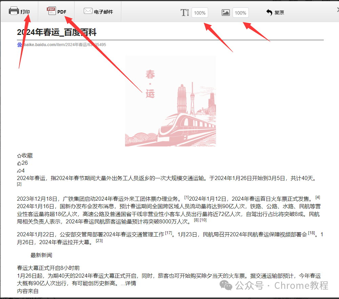Open citation reference [4]

pos(318,197)
